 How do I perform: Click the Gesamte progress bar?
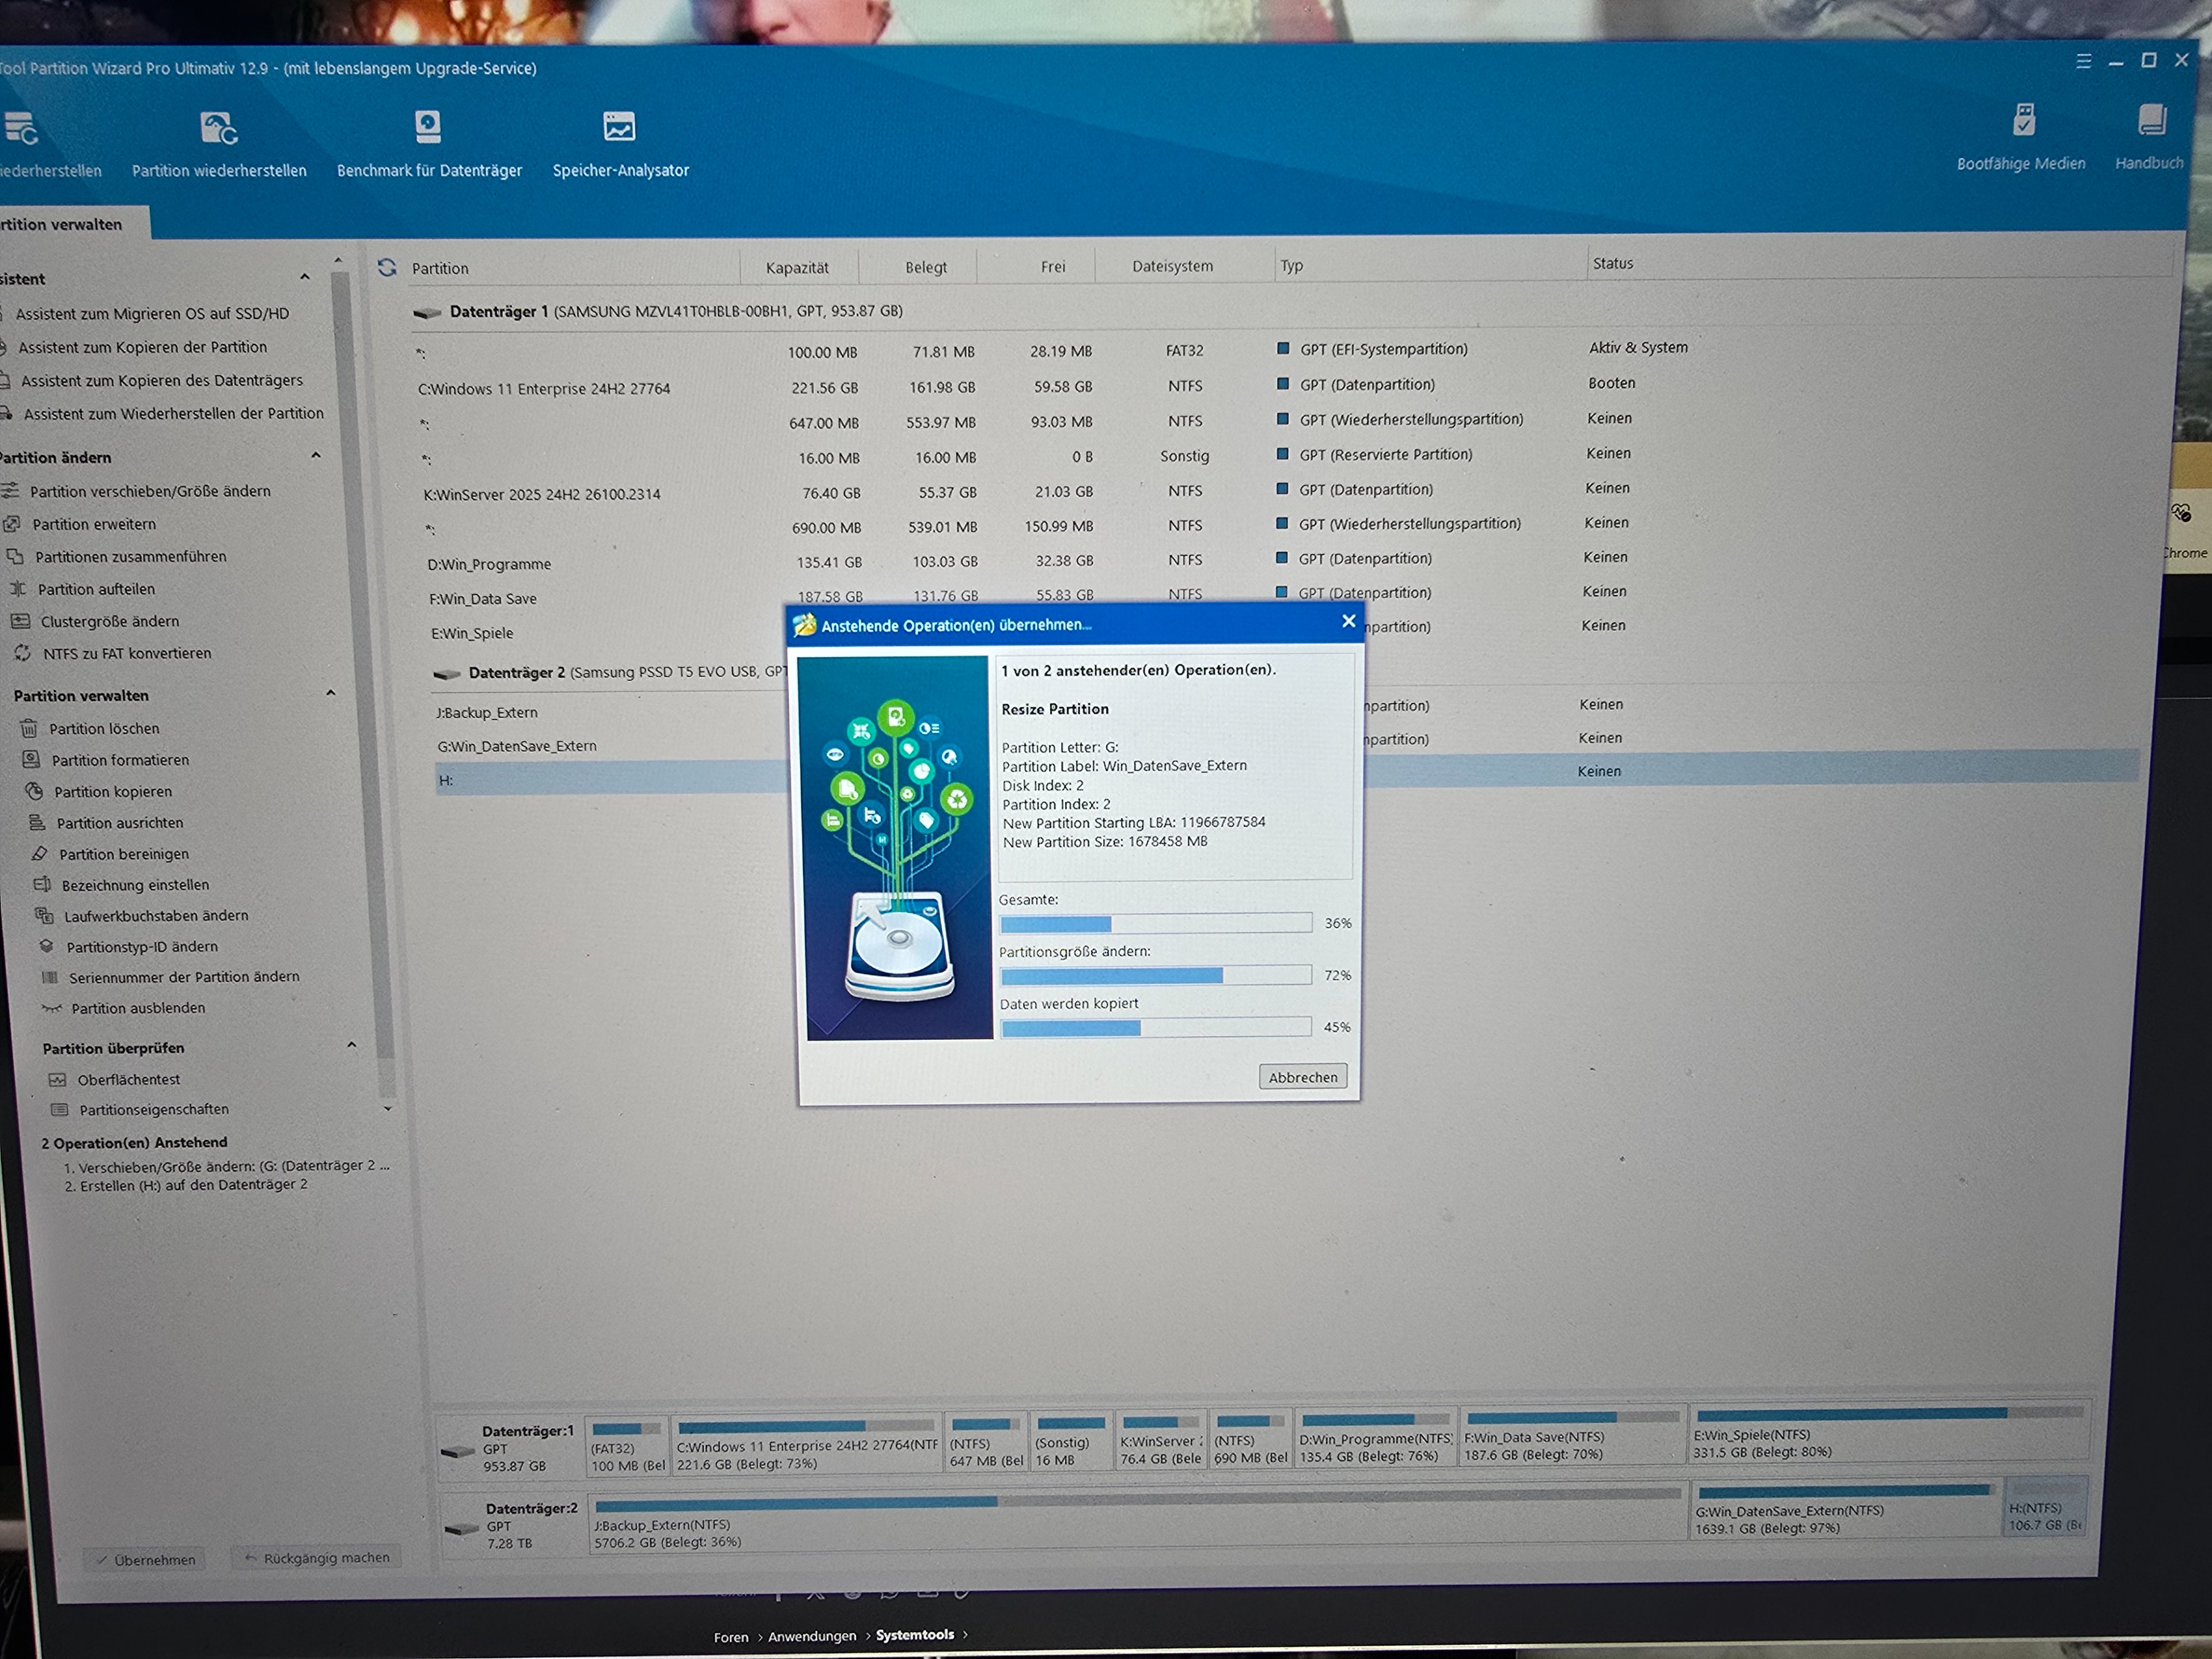click(1155, 923)
